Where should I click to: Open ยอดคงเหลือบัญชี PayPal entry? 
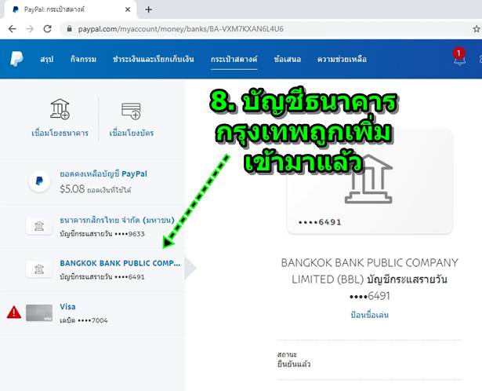(92, 181)
